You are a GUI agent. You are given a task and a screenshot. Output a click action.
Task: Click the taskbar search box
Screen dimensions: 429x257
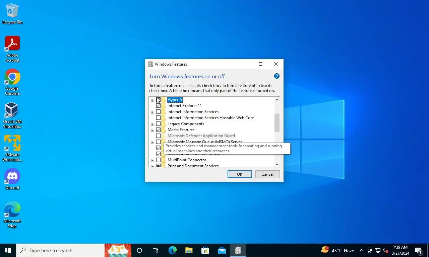[60, 250]
